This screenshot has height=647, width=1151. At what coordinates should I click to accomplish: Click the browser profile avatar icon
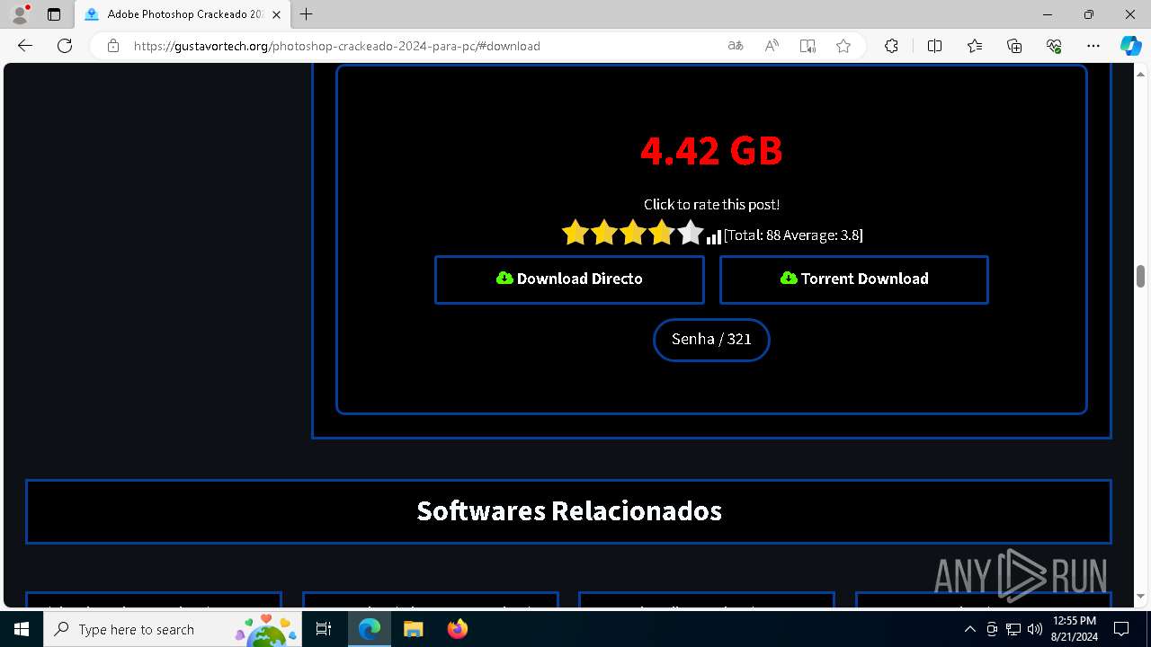click(20, 13)
